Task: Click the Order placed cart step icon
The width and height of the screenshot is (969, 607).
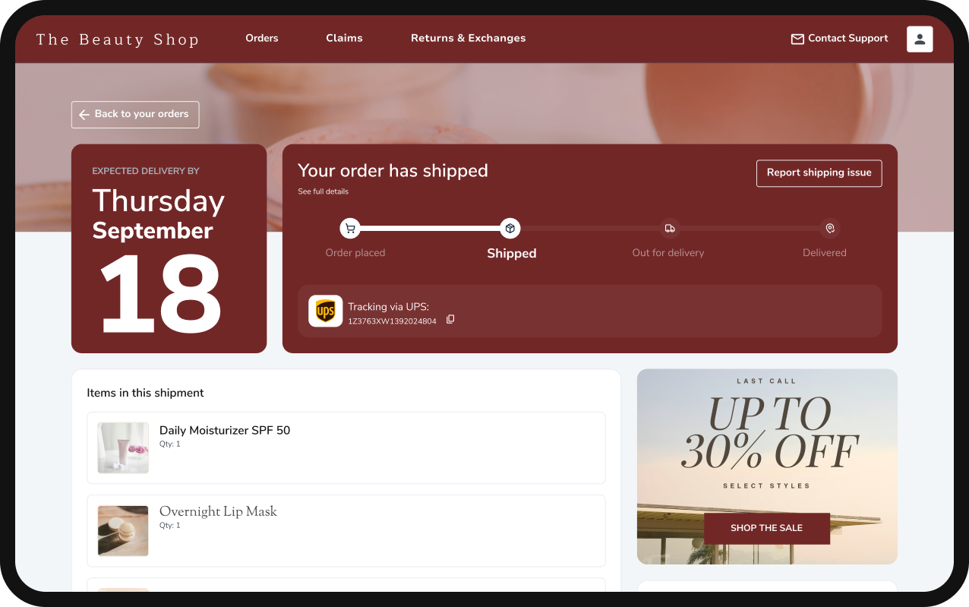Action: [x=350, y=228]
